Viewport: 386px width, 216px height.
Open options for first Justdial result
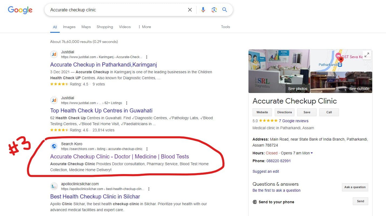[x=147, y=57]
